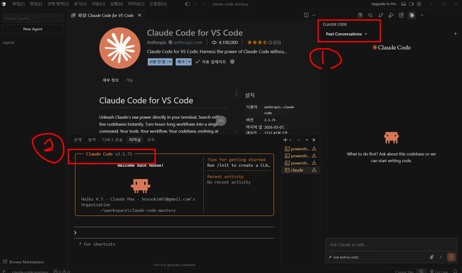Close the bottom terminal panel

314,140
